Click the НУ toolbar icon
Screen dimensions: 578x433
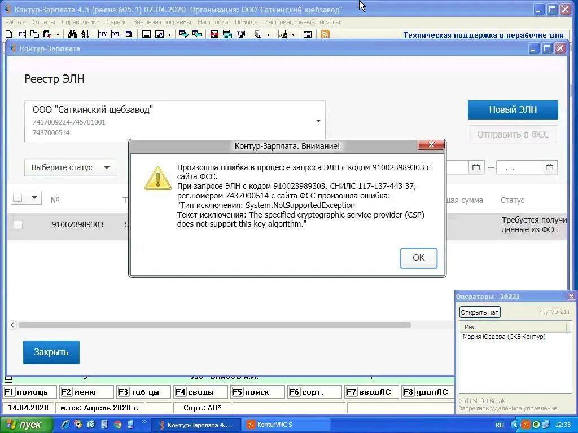pos(103,34)
